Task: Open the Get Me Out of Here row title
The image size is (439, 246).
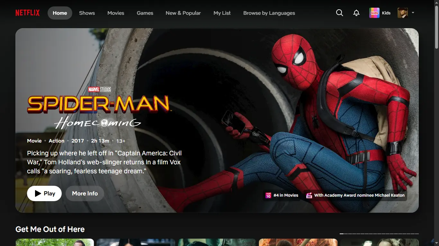Action: click(x=50, y=229)
